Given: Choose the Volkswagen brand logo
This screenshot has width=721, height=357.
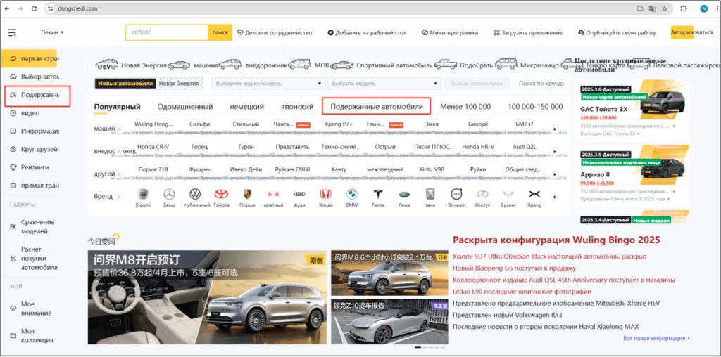Looking at the screenshot, I should click(196, 194).
